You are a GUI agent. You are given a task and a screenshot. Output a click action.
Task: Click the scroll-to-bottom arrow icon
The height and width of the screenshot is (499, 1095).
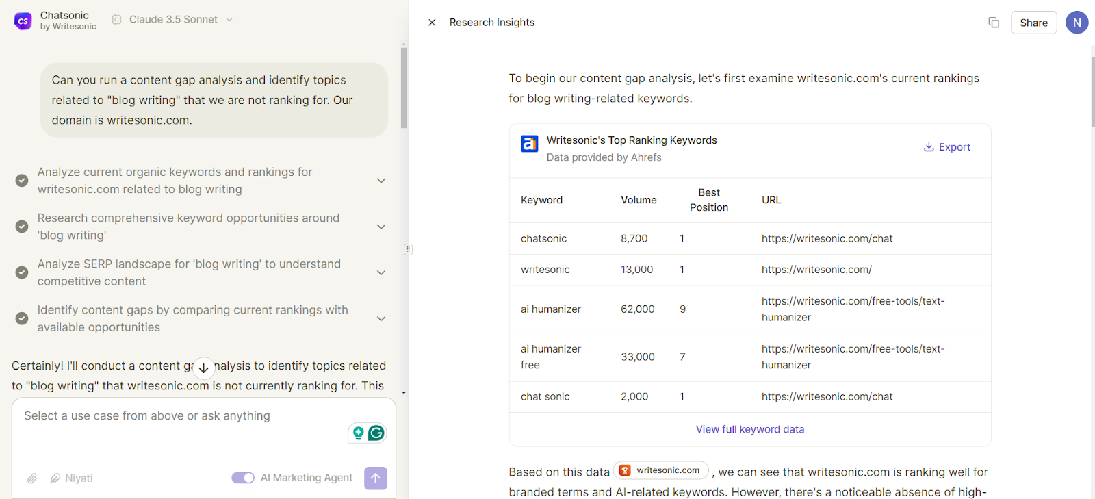click(204, 368)
